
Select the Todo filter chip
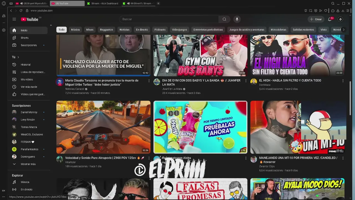click(62, 30)
